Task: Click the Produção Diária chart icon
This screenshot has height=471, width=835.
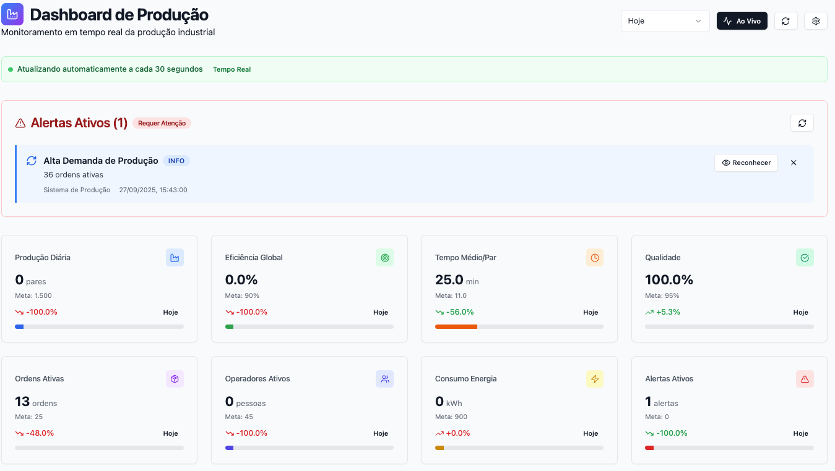Action: (x=175, y=257)
